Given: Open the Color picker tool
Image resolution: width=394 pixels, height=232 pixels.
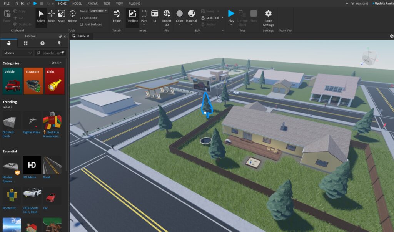Looking at the screenshot, I should 179,16.
